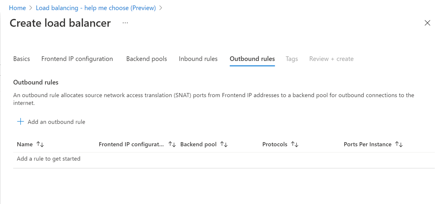The height and width of the screenshot is (204, 442).
Task: Click Add an outbound rule link
Action: (56, 122)
